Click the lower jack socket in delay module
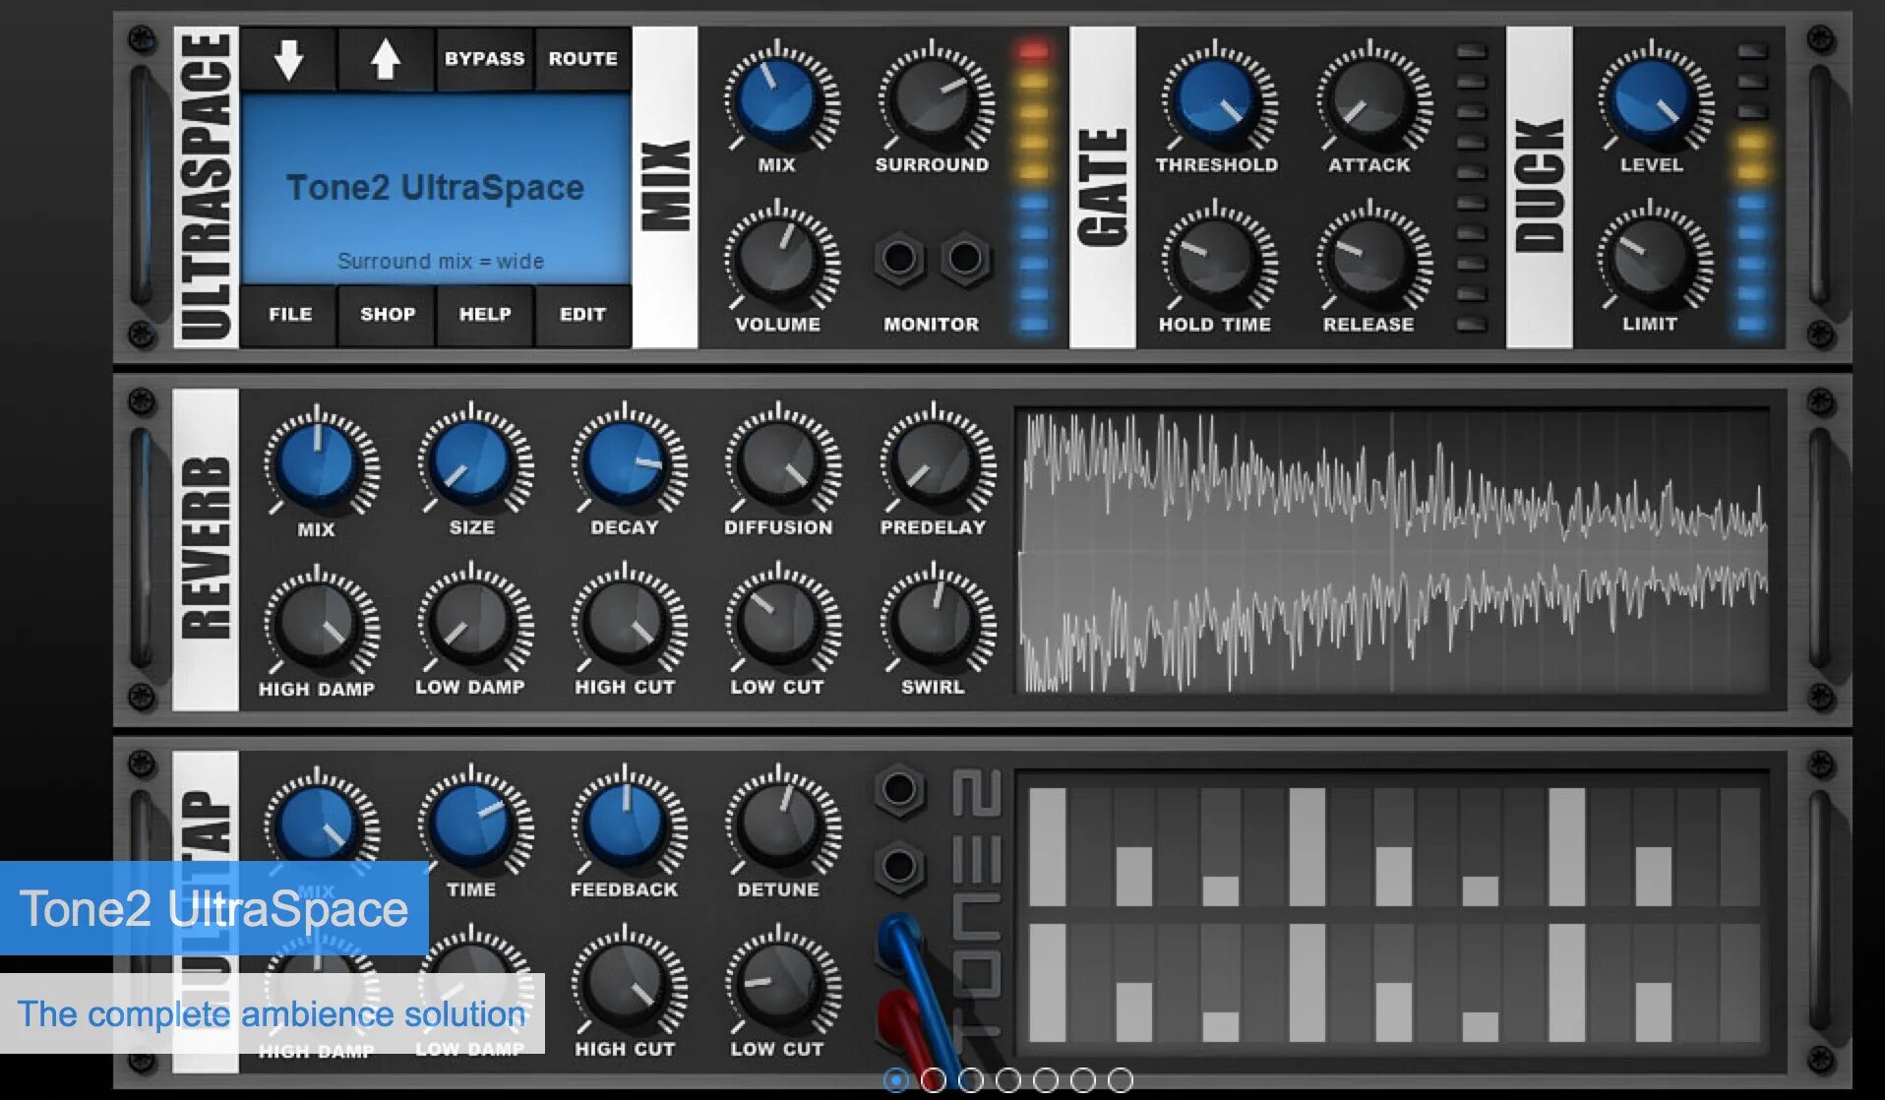The image size is (1885, 1100). click(x=899, y=867)
